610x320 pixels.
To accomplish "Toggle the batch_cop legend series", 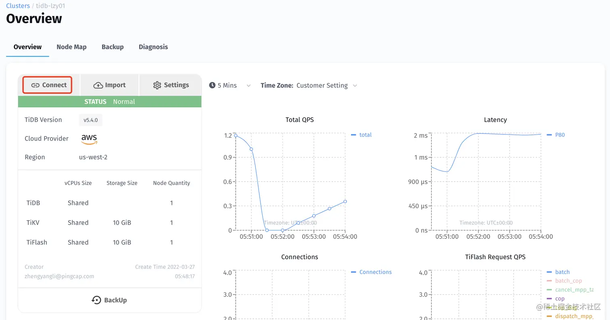I will point(564,280).
